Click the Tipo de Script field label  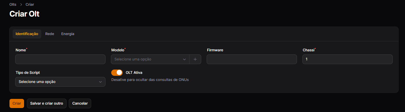(x=28, y=73)
